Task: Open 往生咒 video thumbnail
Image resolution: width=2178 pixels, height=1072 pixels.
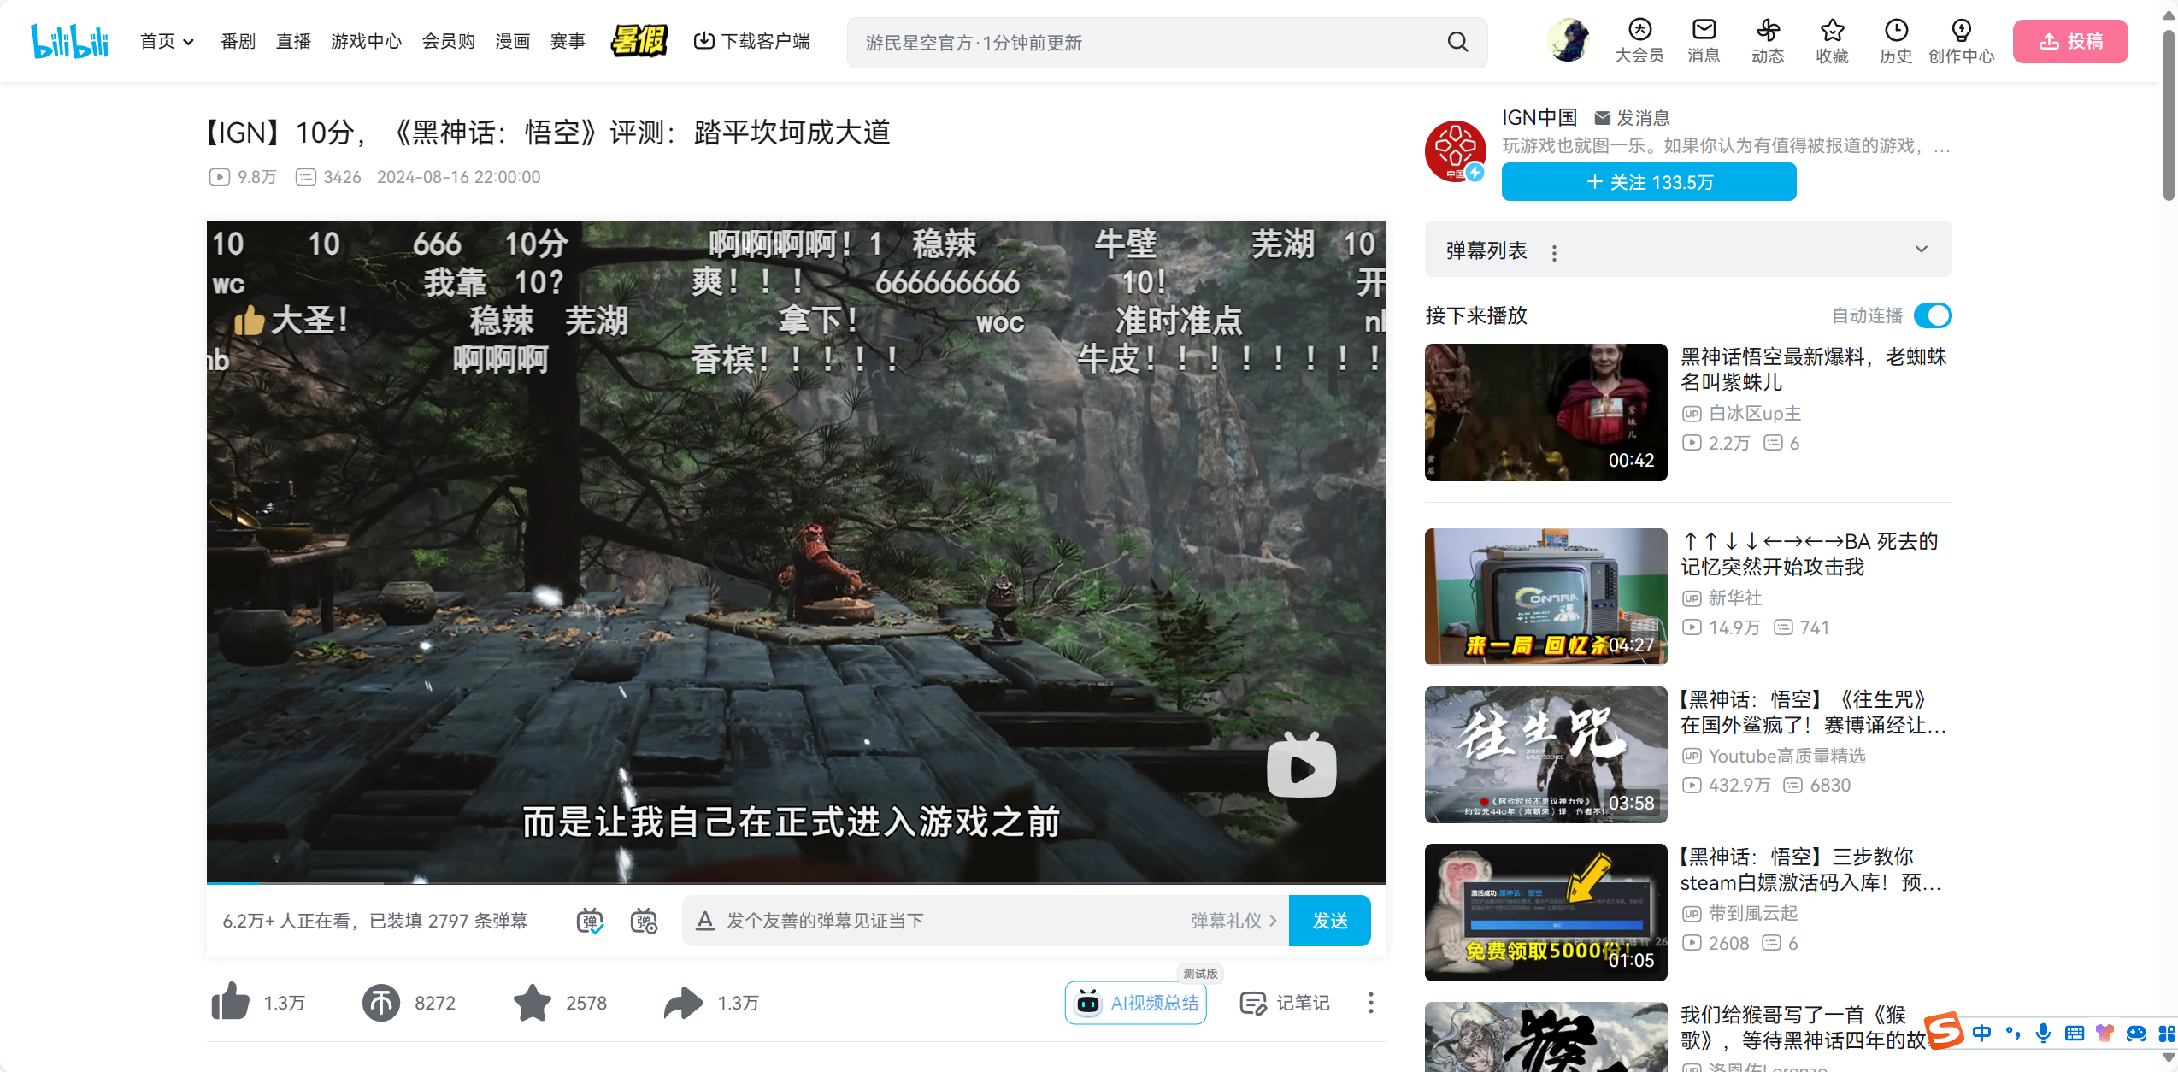Action: (x=1545, y=755)
